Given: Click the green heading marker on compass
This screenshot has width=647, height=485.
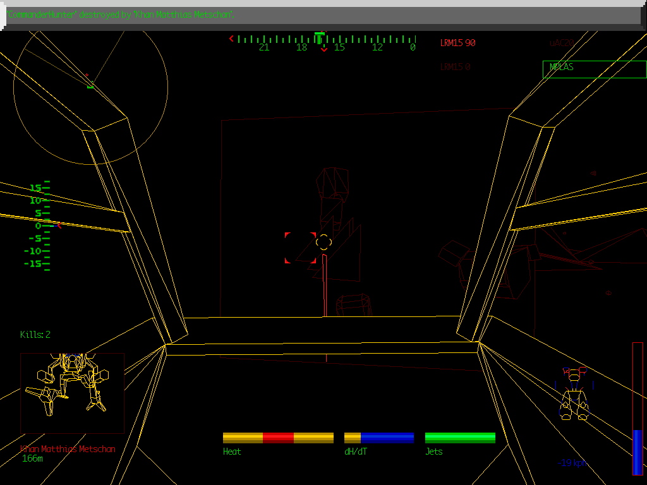Looking at the screenshot, I should (x=320, y=35).
